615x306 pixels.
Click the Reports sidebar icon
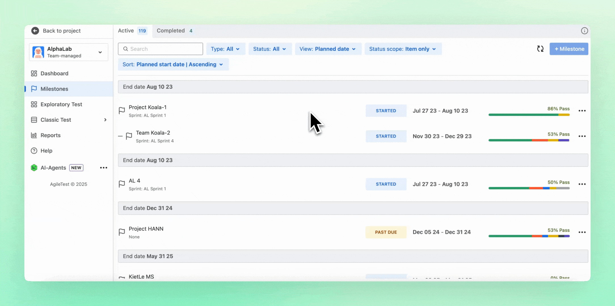click(x=34, y=135)
